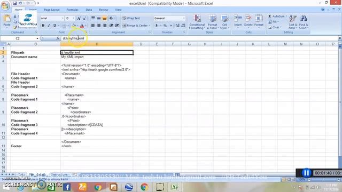Open the Arial font name dropdown
This screenshot has width=342, height=192.
point(63,18)
